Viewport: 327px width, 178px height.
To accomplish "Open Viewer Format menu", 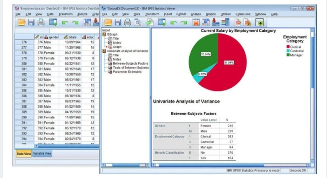I will [x=181, y=14].
